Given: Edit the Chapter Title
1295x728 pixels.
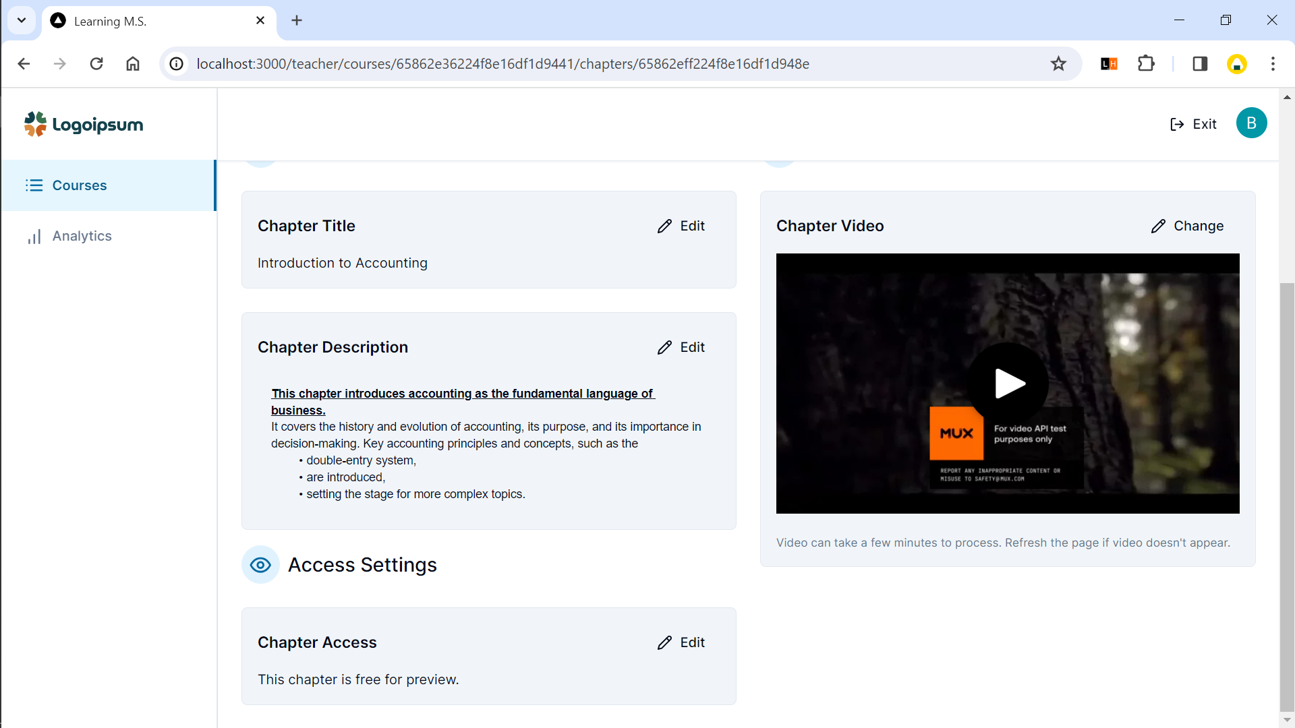Looking at the screenshot, I should point(681,226).
